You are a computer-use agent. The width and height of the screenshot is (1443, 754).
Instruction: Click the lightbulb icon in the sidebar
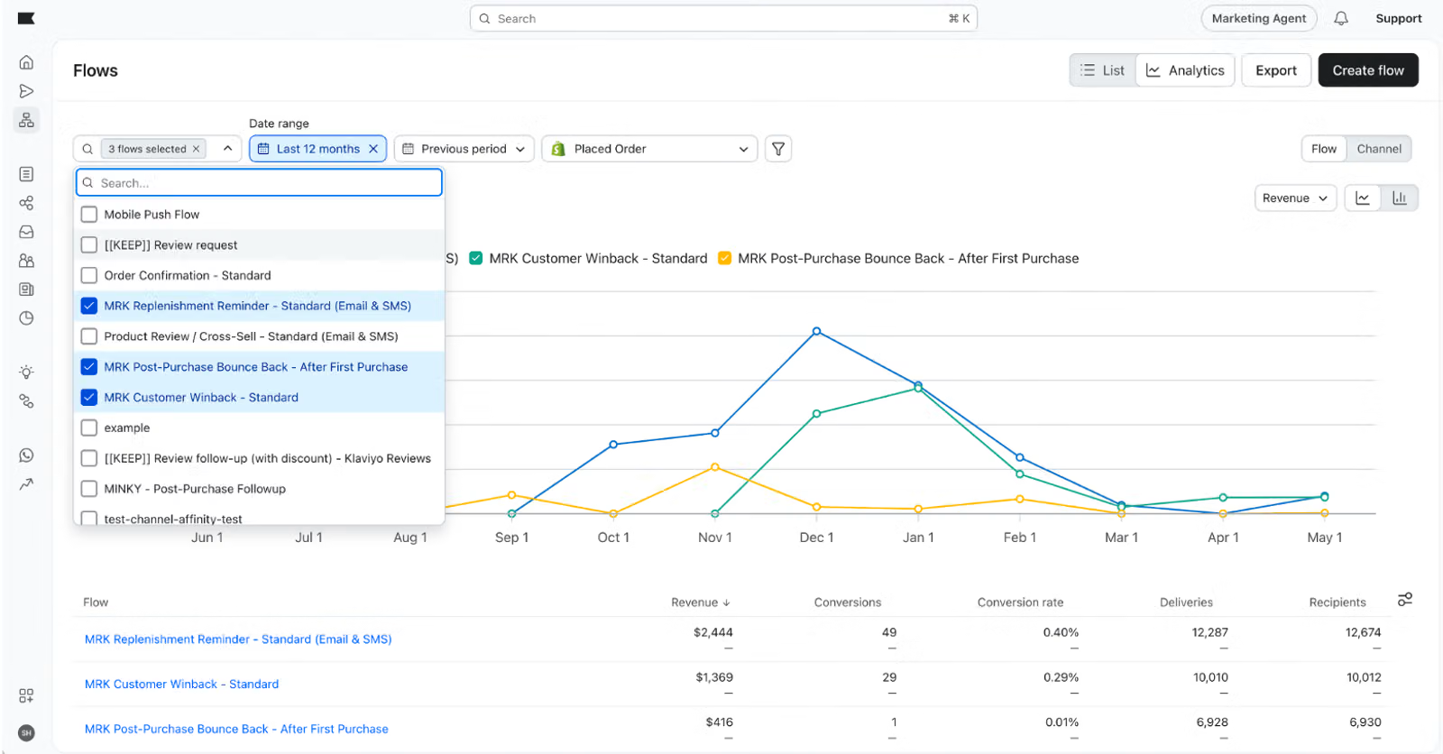click(x=26, y=372)
